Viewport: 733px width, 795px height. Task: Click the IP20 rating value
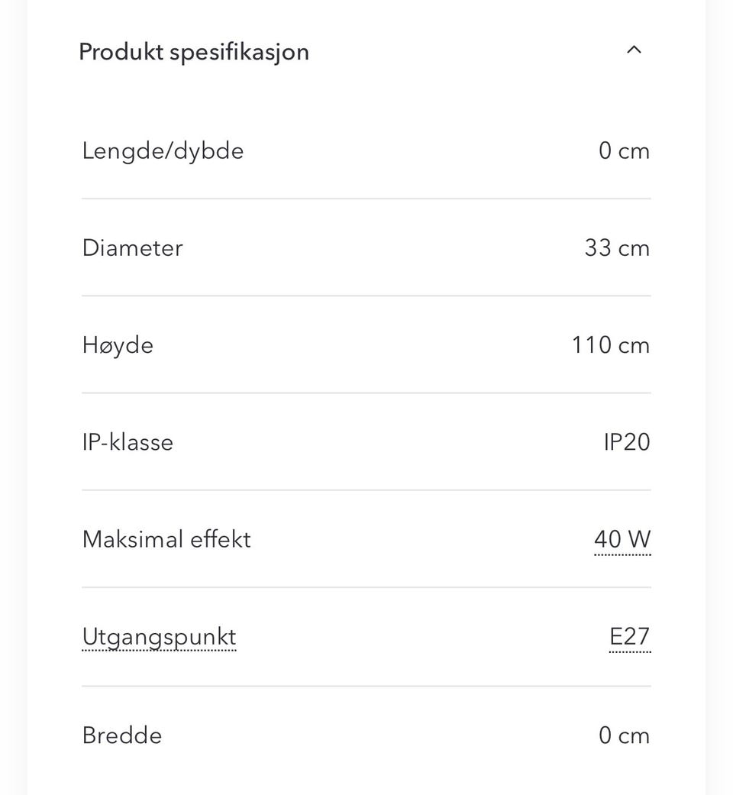tap(627, 443)
